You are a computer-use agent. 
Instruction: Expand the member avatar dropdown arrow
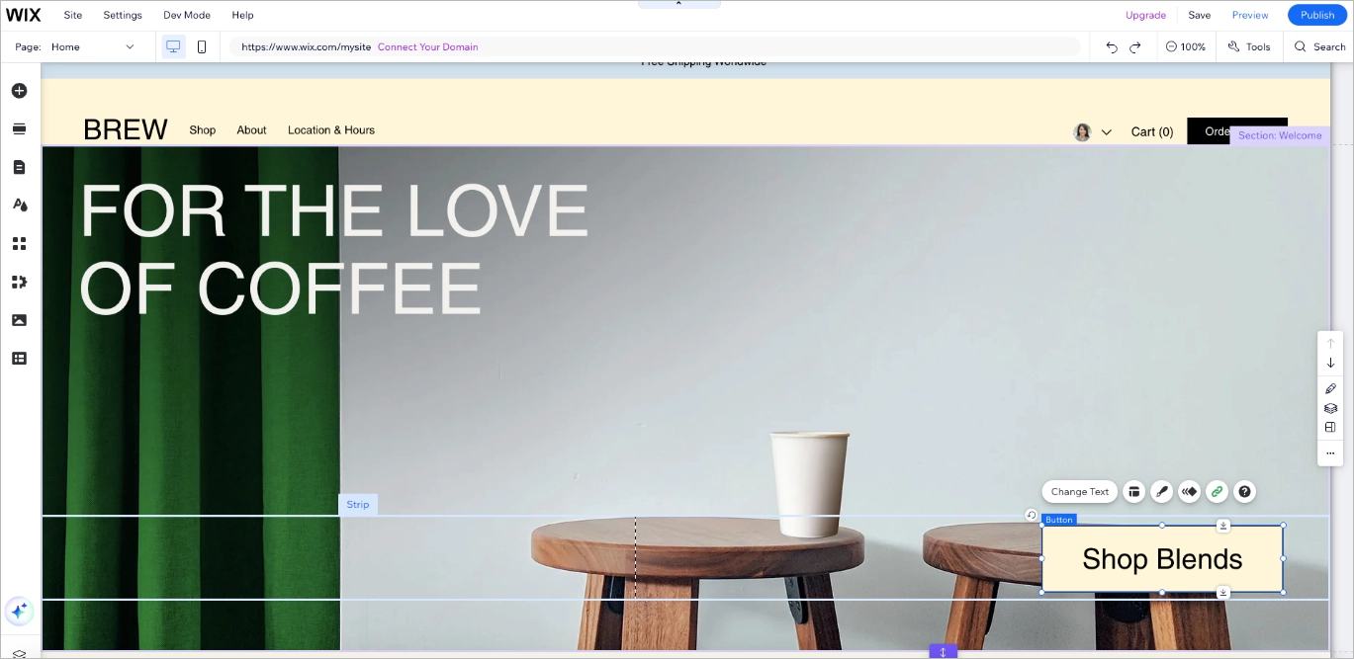(1106, 132)
